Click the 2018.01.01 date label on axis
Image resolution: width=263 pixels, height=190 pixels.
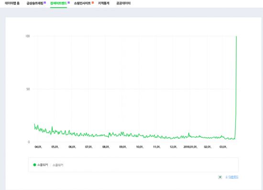190,147
